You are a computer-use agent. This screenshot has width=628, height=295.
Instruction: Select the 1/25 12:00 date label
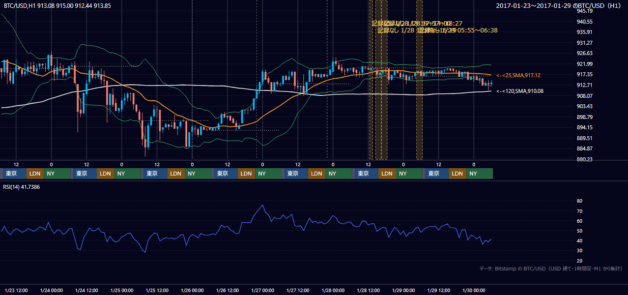156,290
